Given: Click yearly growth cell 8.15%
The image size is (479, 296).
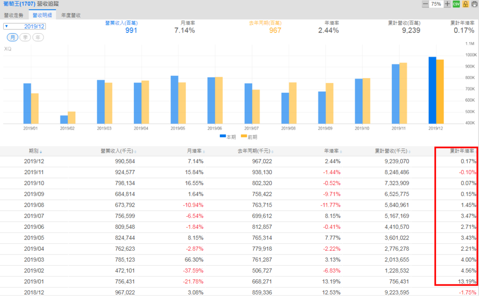Looking at the screenshot, I should [x=333, y=216].
